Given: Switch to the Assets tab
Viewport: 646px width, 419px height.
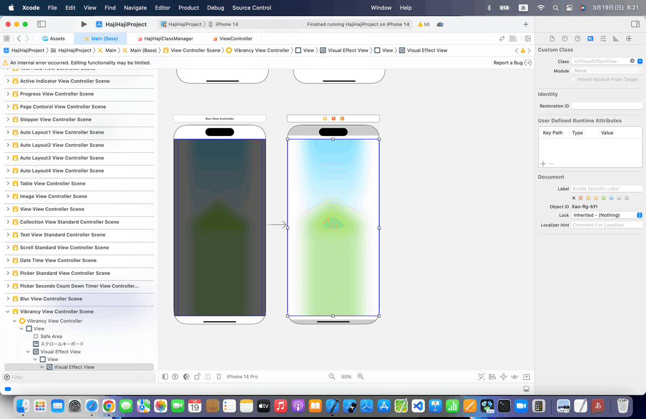Looking at the screenshot, I should coord(53,39).
